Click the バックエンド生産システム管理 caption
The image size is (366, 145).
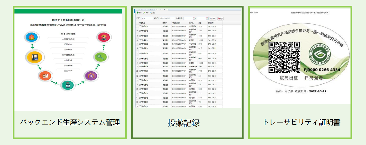[70, 122]
